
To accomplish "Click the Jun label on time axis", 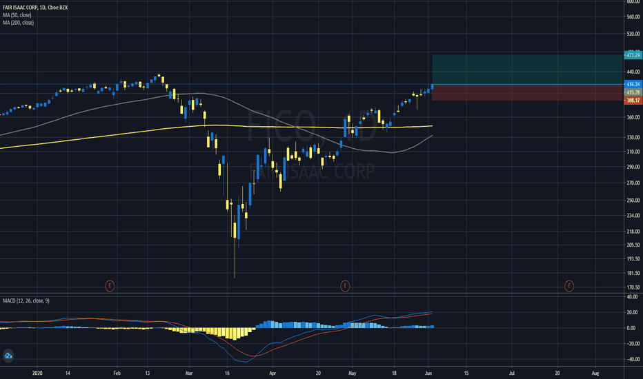I will click(x=428, y=373).
